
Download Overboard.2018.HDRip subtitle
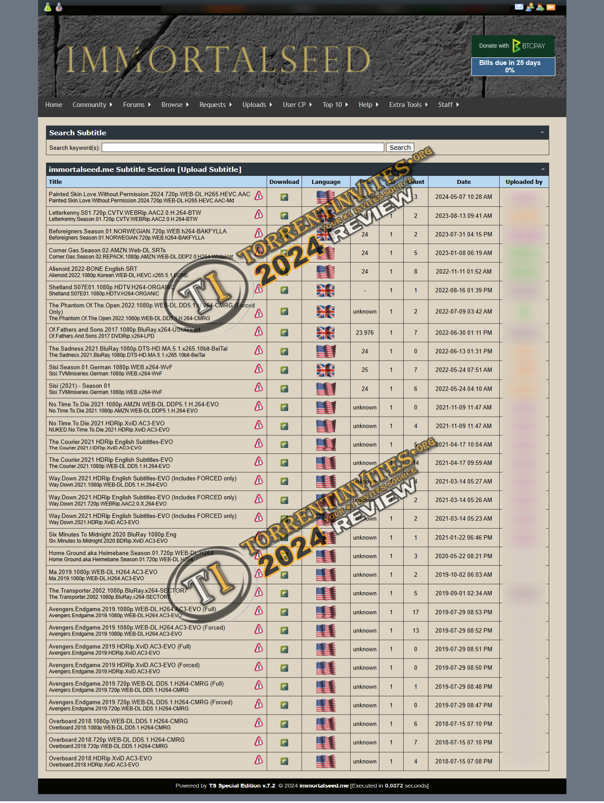click(x=284, y=761)
